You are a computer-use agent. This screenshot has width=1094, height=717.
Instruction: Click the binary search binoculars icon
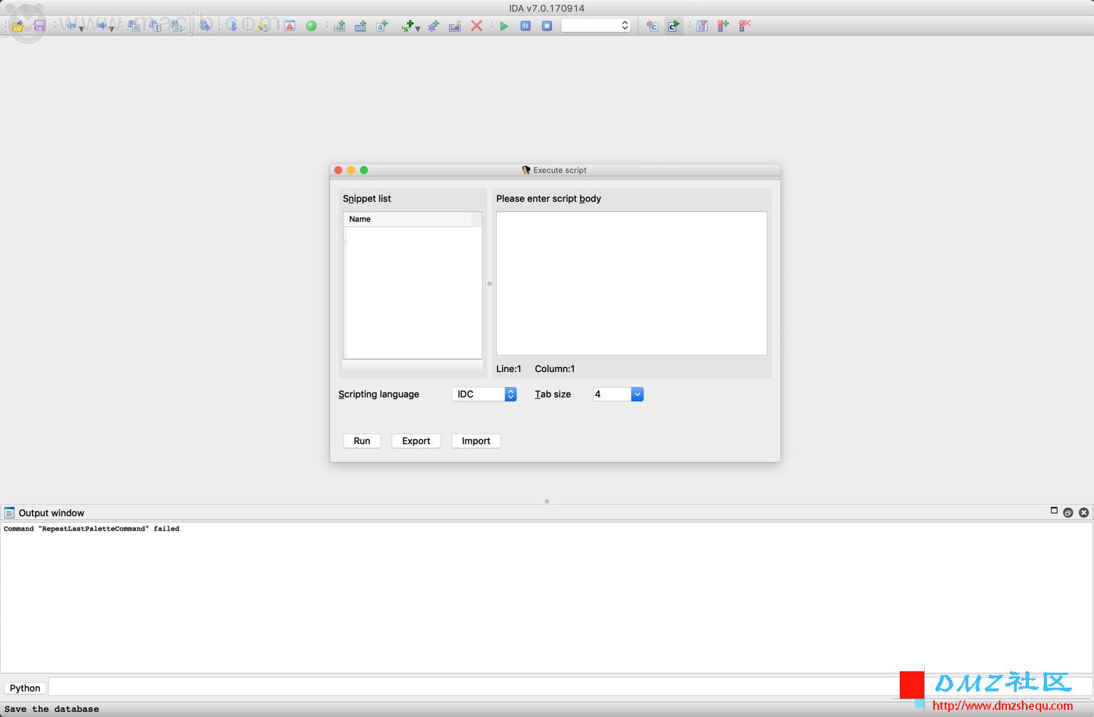pyautogui.click(x=176, y=26)
